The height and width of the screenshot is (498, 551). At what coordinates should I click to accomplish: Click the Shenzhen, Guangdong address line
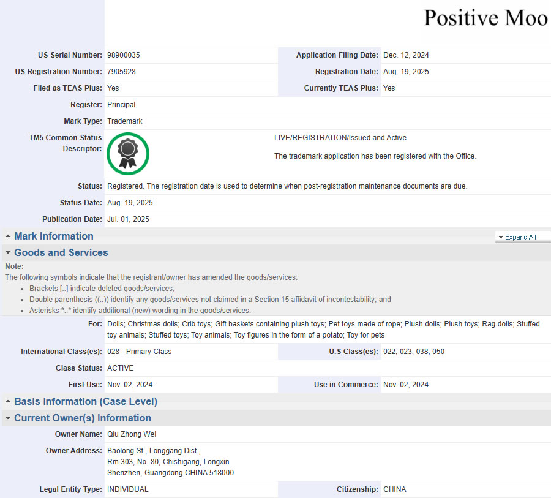(x=170, y=473)
